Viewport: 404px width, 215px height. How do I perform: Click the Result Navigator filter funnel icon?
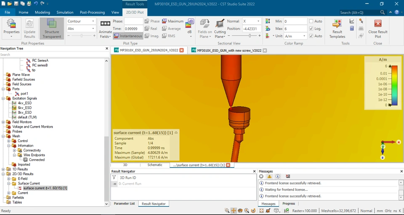(x=114, y=178)
